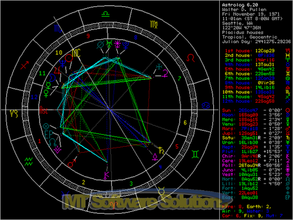
Task: Select the 'Chir: 9Ari48R' position row
Action: click(256, 156)
